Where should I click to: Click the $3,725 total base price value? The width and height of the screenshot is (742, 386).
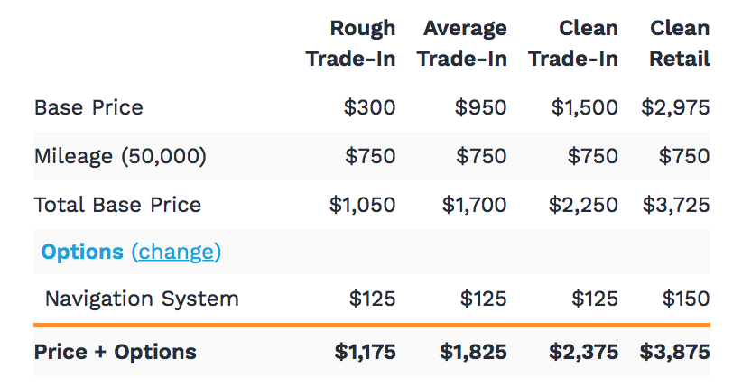[675, 205]
